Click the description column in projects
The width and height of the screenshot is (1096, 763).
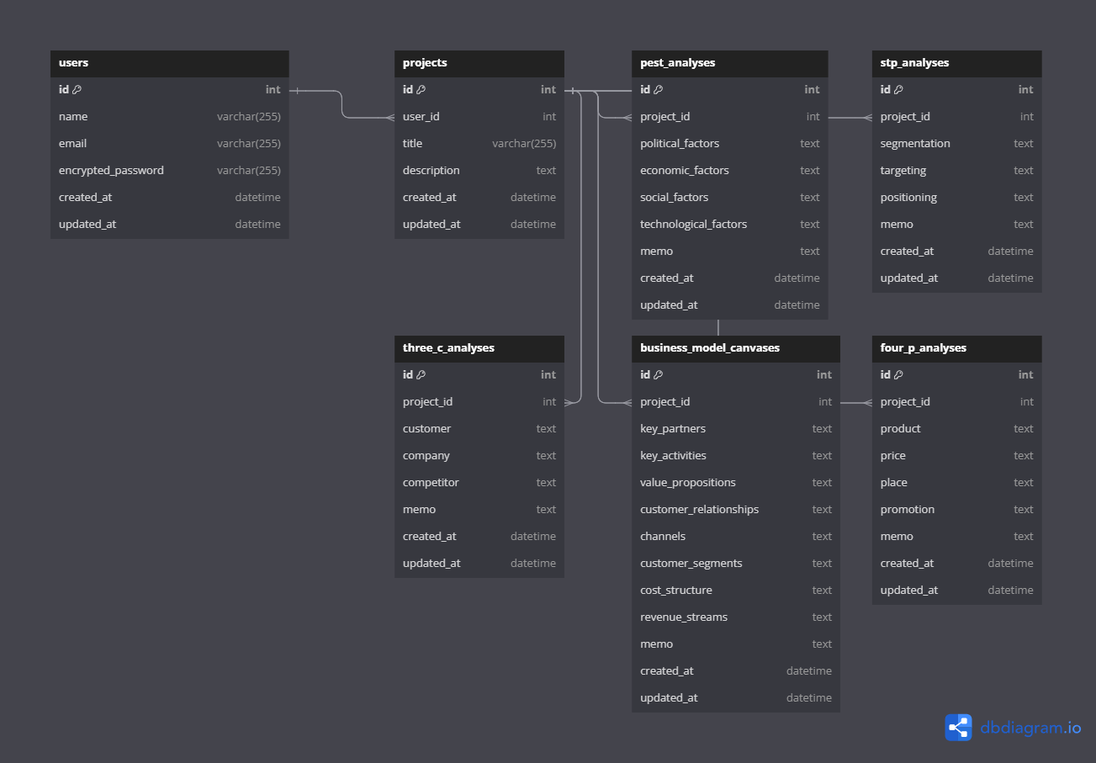479,170
